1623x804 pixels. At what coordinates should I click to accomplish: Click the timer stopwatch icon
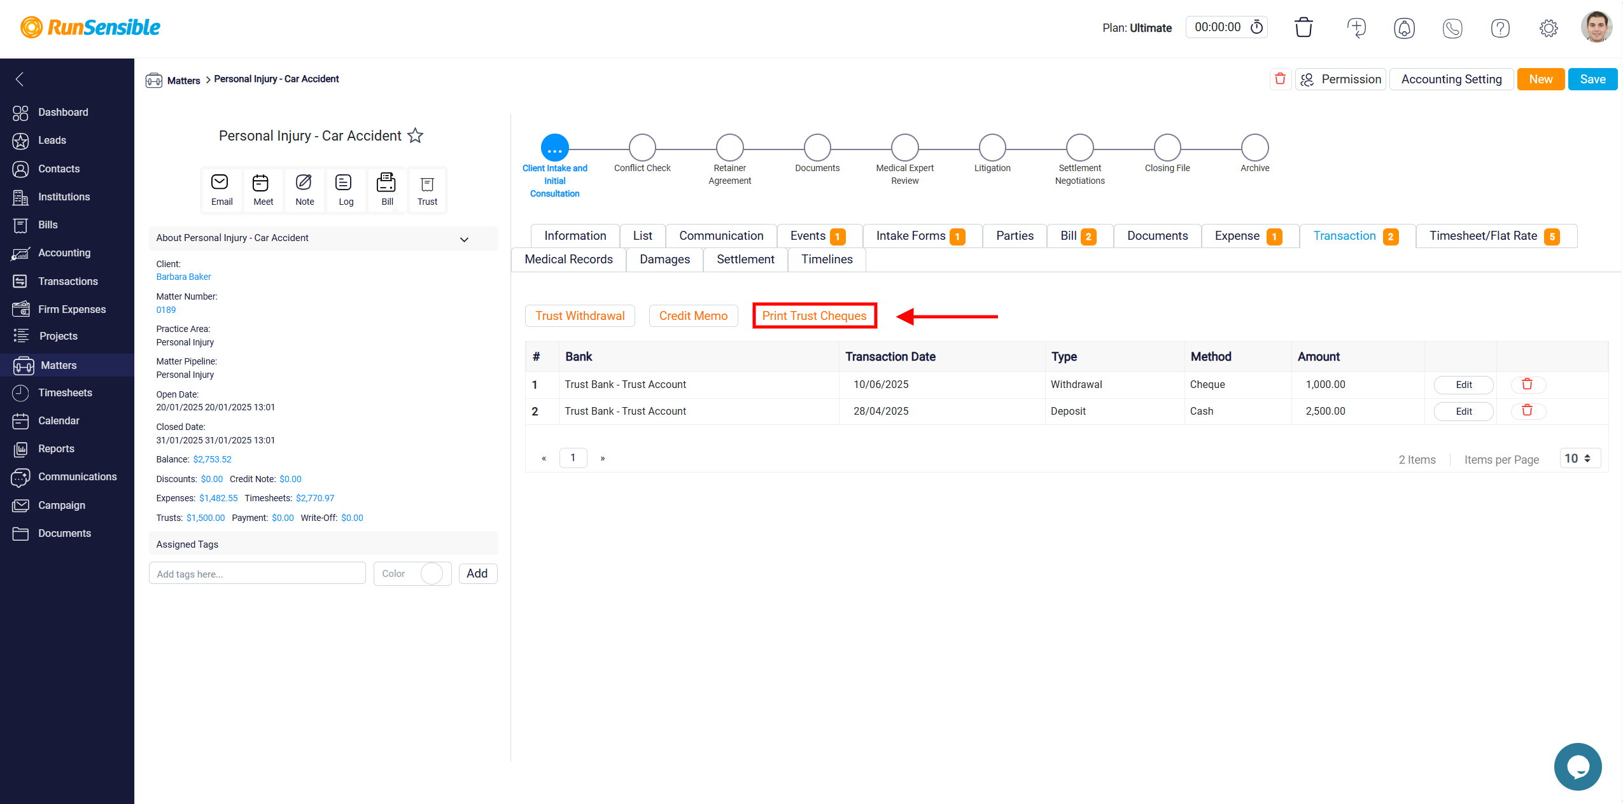(1256, 27)
